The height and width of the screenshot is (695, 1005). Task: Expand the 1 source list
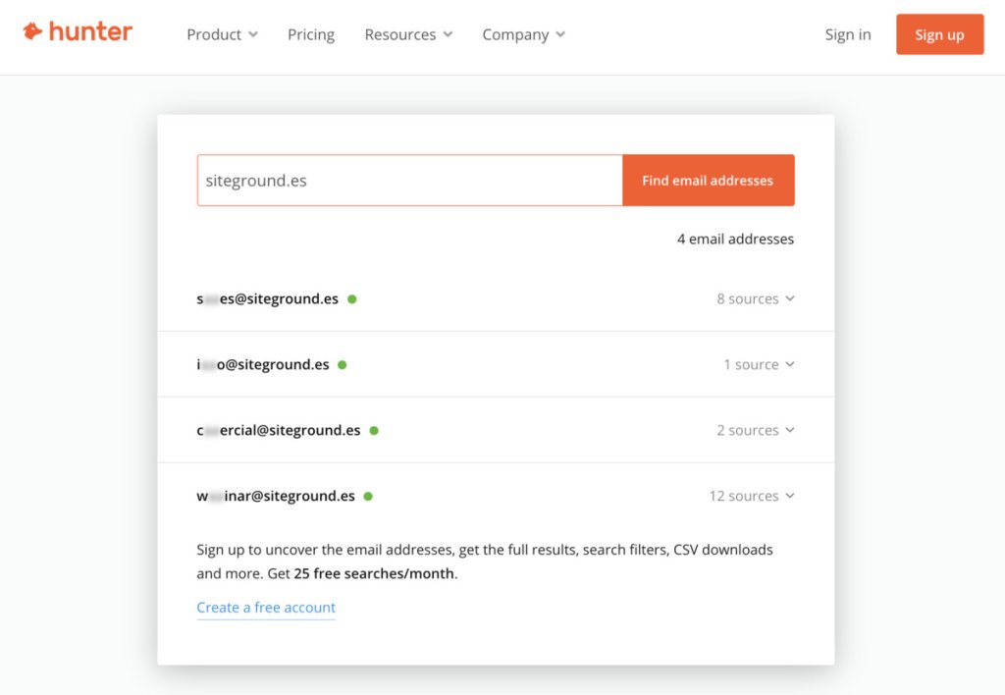(x=759, y=365)
